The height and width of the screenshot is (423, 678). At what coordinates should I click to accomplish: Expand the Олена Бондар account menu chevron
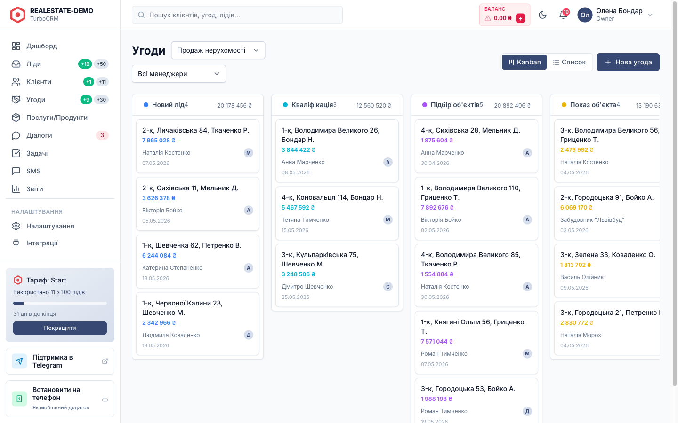pos(650,15)
